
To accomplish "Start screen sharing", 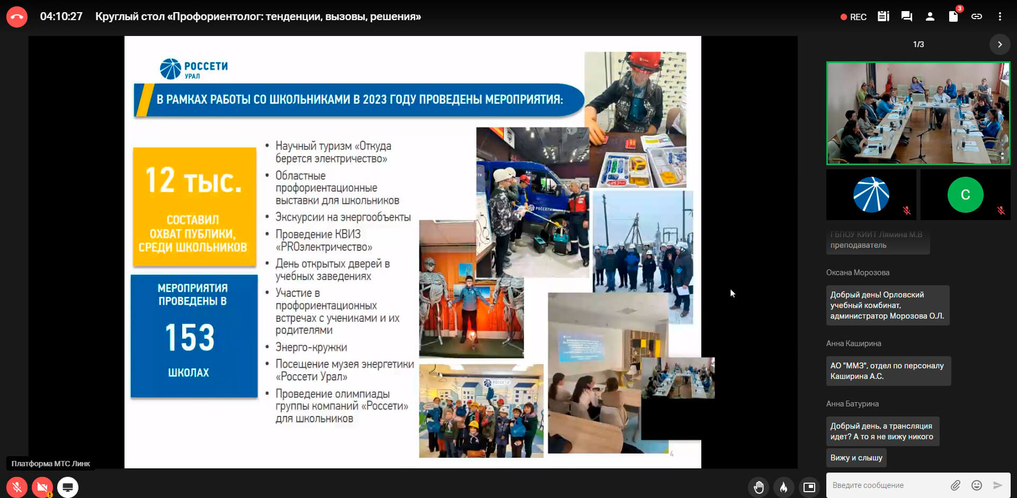I will (x=68, y=487).
